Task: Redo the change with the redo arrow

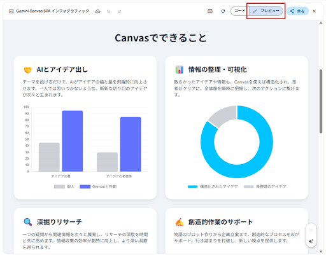Action: point(119,11)
